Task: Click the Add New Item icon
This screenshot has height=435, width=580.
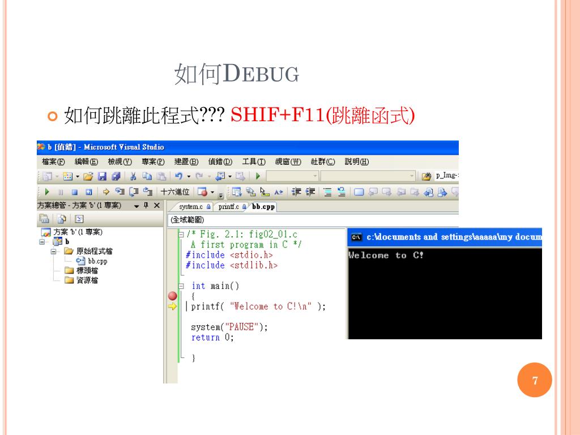Action: [68, 177]
